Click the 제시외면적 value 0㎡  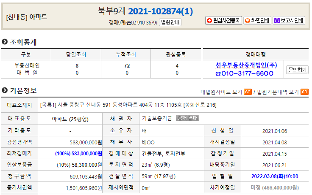pos(146,188)
